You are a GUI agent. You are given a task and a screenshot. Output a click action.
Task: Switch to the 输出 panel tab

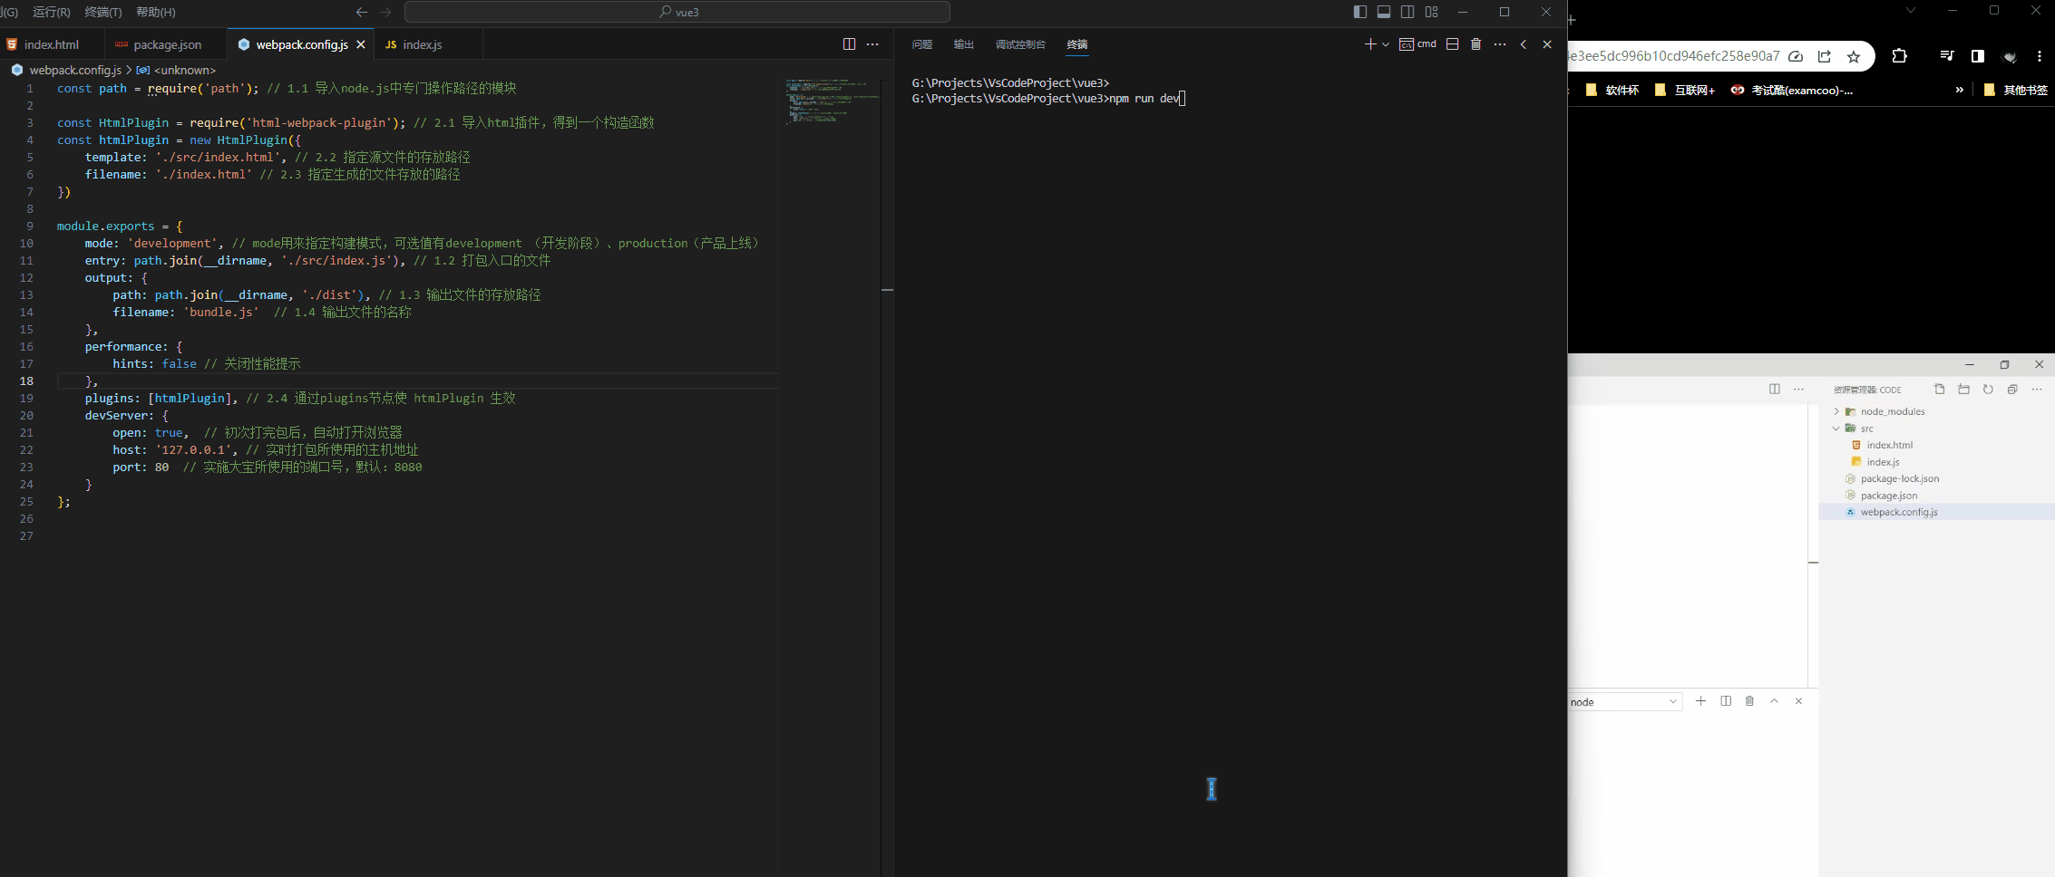point(964,44)
